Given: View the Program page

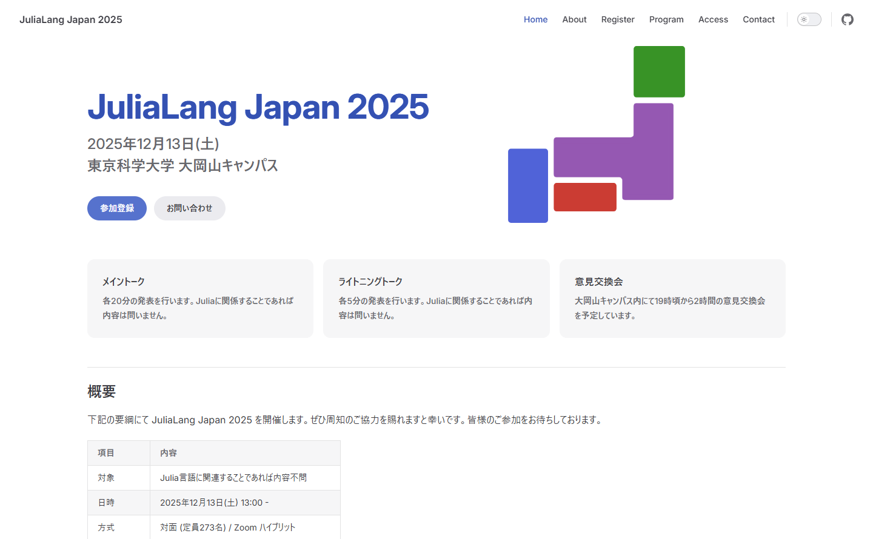Looking at the screenshot, I should (666, 19).
